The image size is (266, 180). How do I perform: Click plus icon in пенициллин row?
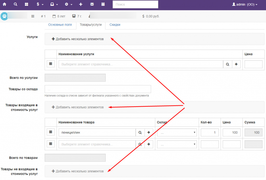[x=149, y=132]
